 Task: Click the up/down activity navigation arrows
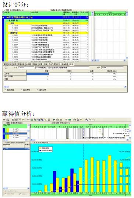[x=6, y=68]
